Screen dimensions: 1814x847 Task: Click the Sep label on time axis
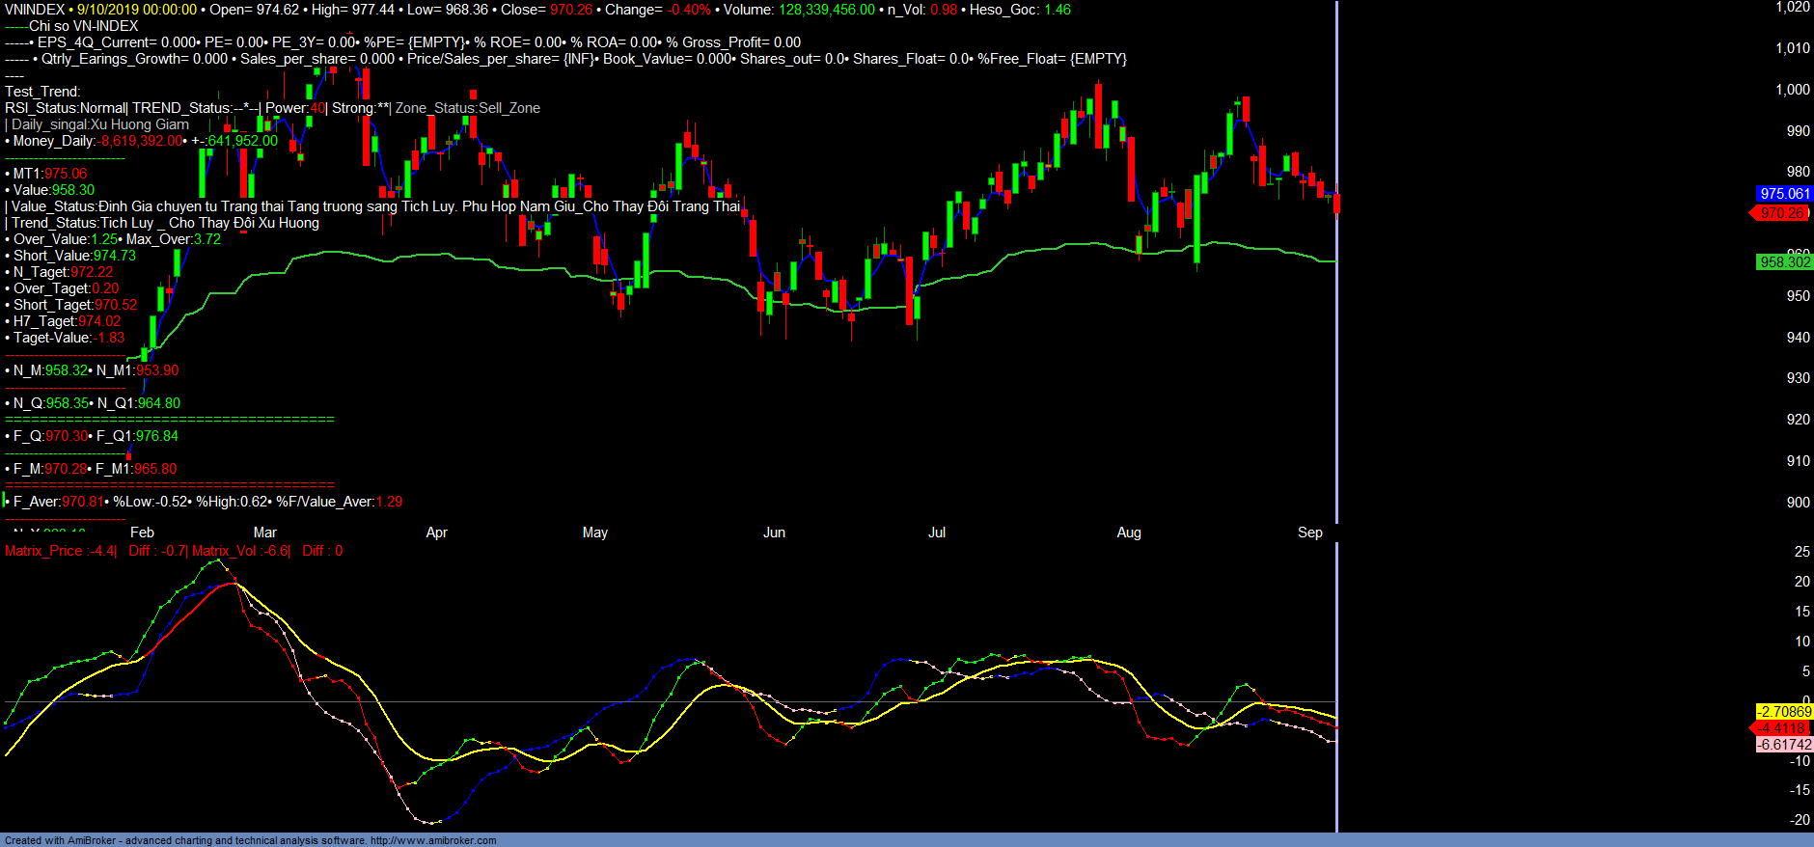(1309, 533)
